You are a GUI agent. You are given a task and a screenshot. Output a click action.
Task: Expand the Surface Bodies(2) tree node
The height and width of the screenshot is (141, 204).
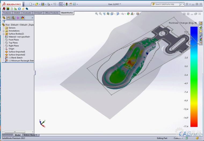click(x=3, y=34)
